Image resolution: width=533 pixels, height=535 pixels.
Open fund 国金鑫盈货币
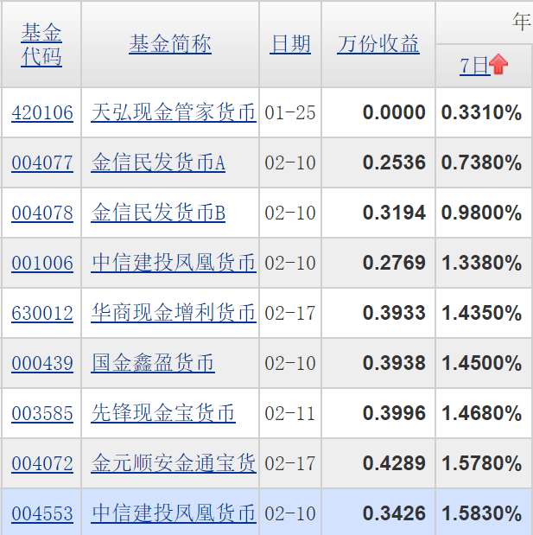pos(153,363)
